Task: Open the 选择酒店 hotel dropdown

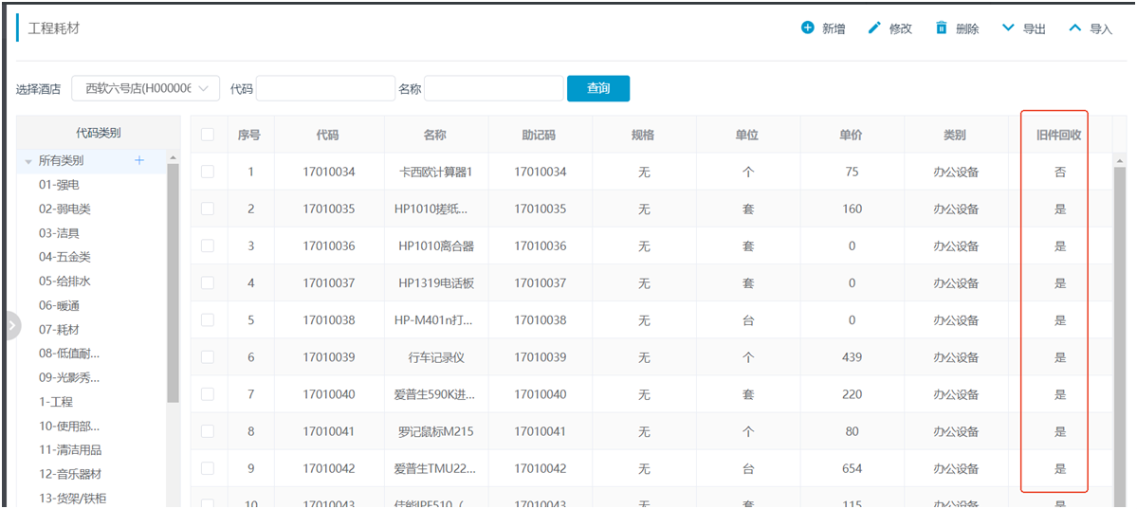Action: tap(146, 88)
